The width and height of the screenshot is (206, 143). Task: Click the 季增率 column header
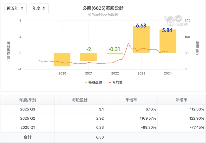[x=131, y=100]
